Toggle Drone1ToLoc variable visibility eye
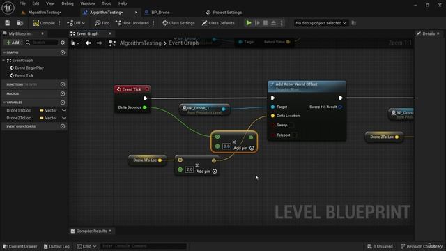446x251 pixels. 64,110
